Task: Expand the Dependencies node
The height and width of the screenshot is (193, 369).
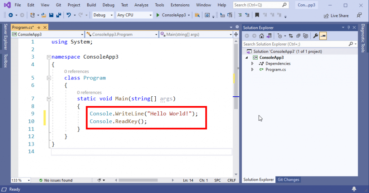Action: [253, 64]
